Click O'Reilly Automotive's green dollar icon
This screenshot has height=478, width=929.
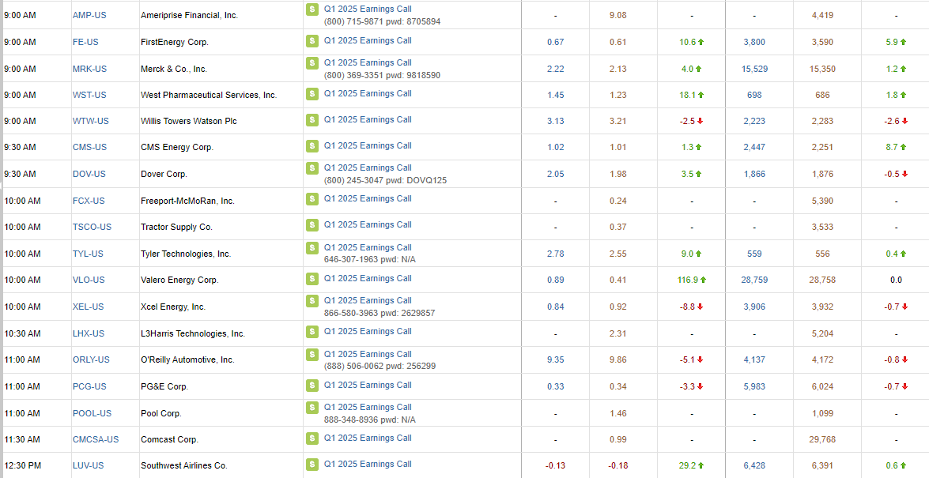tap(312, 354)
